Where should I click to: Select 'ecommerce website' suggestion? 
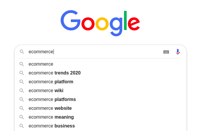(50, 108)
